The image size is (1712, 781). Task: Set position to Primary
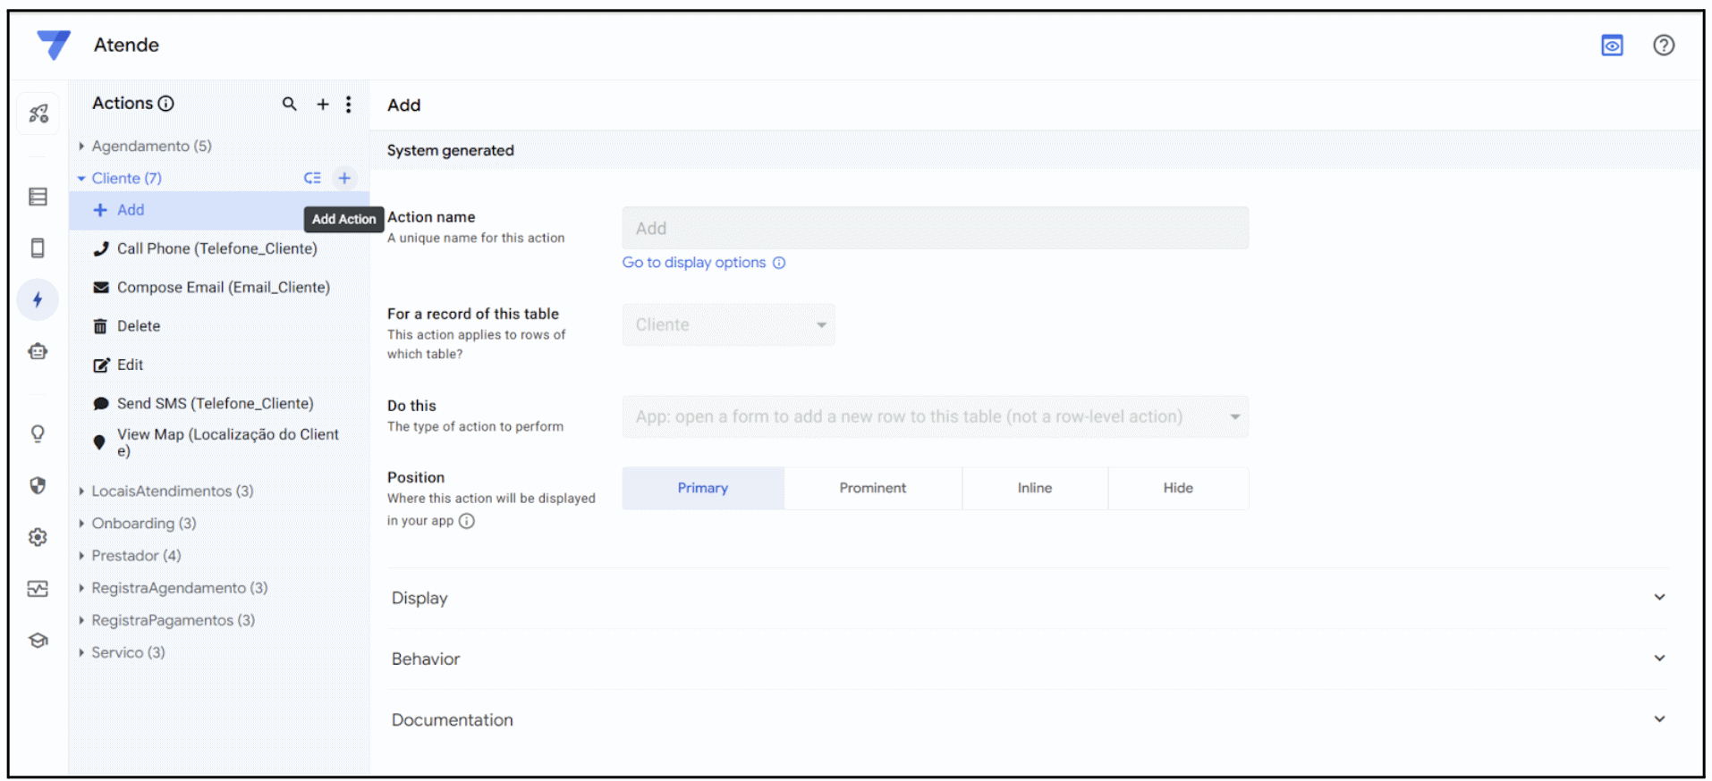coord(702,488)
